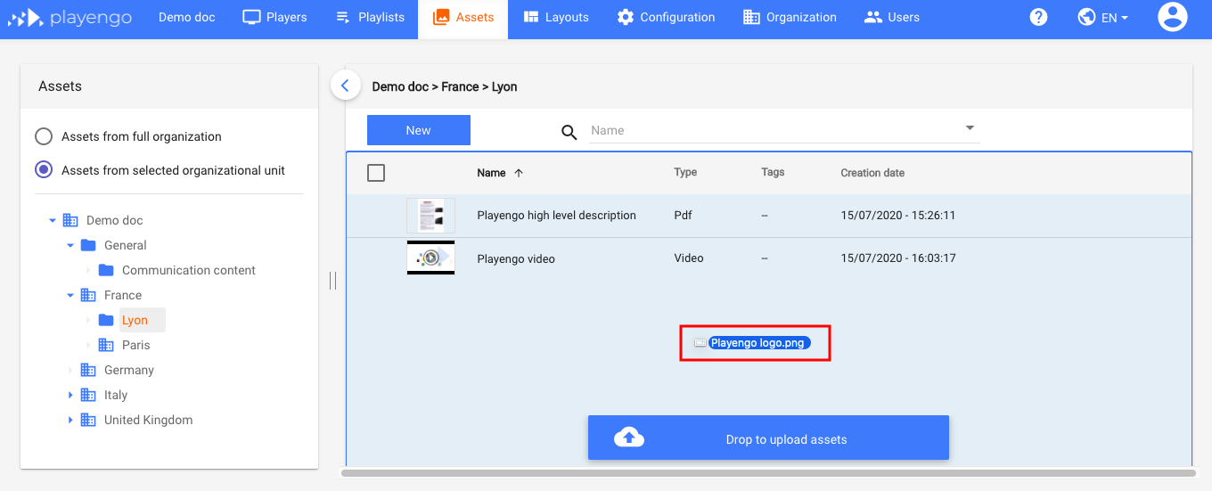
Task: Click the New button
Action: click(419, 130)
